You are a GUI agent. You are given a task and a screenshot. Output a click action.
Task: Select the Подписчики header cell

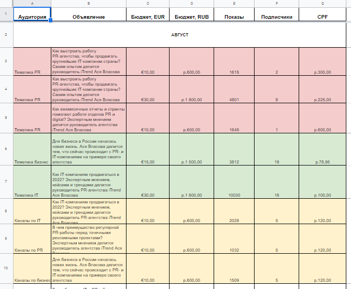(277, 17)
